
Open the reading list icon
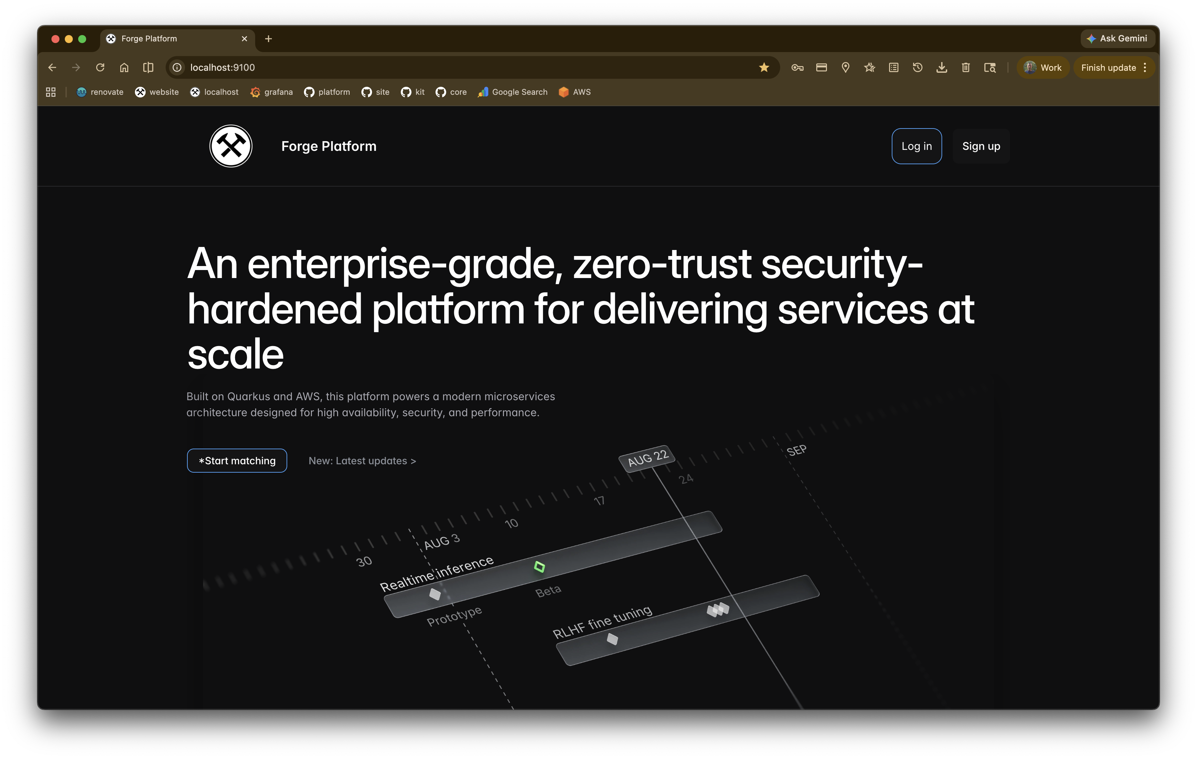tap(893, 67)
